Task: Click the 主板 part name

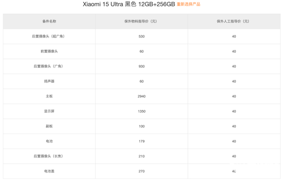Action: tap(49, 97)
